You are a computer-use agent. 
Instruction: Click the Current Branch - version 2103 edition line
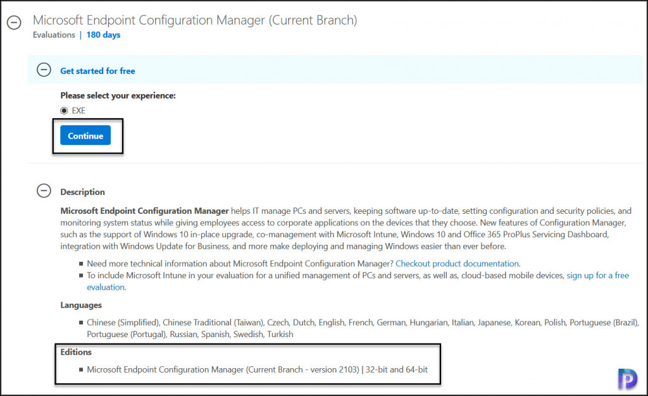[x=257, y=369]
